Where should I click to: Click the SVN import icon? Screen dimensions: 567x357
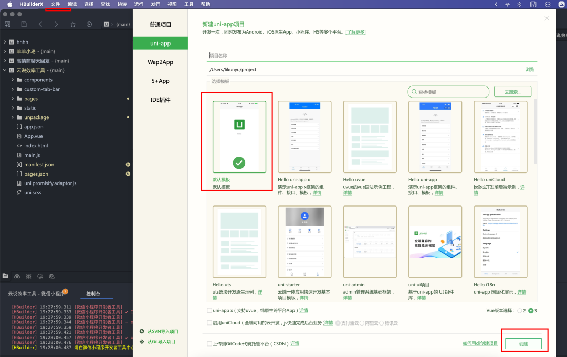point(142,331)
